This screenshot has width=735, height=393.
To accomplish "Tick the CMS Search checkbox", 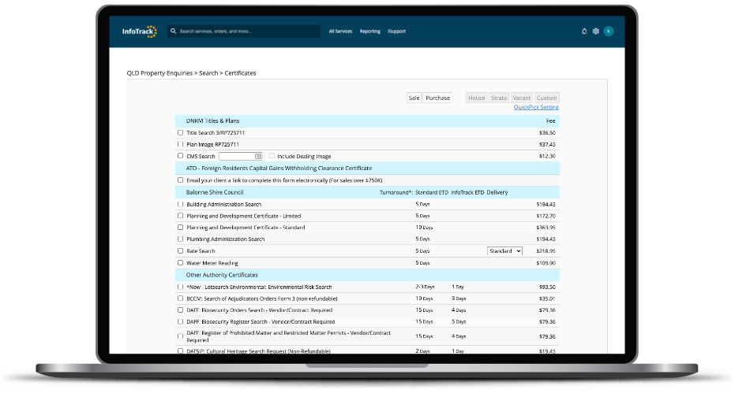I will click(181, 156).
